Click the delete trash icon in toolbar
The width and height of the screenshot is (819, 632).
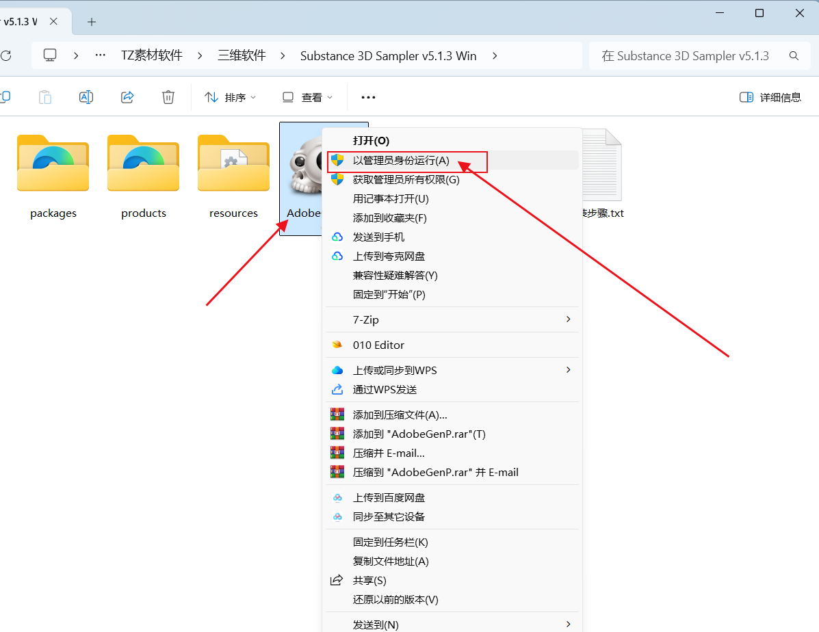click(168, 97)
